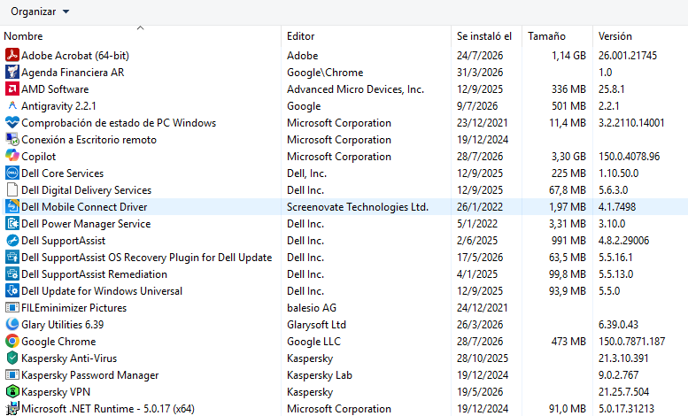Select the Copilot program name
Image resolution: width=688 pixels, height=416 pixels.
point(39,157)
